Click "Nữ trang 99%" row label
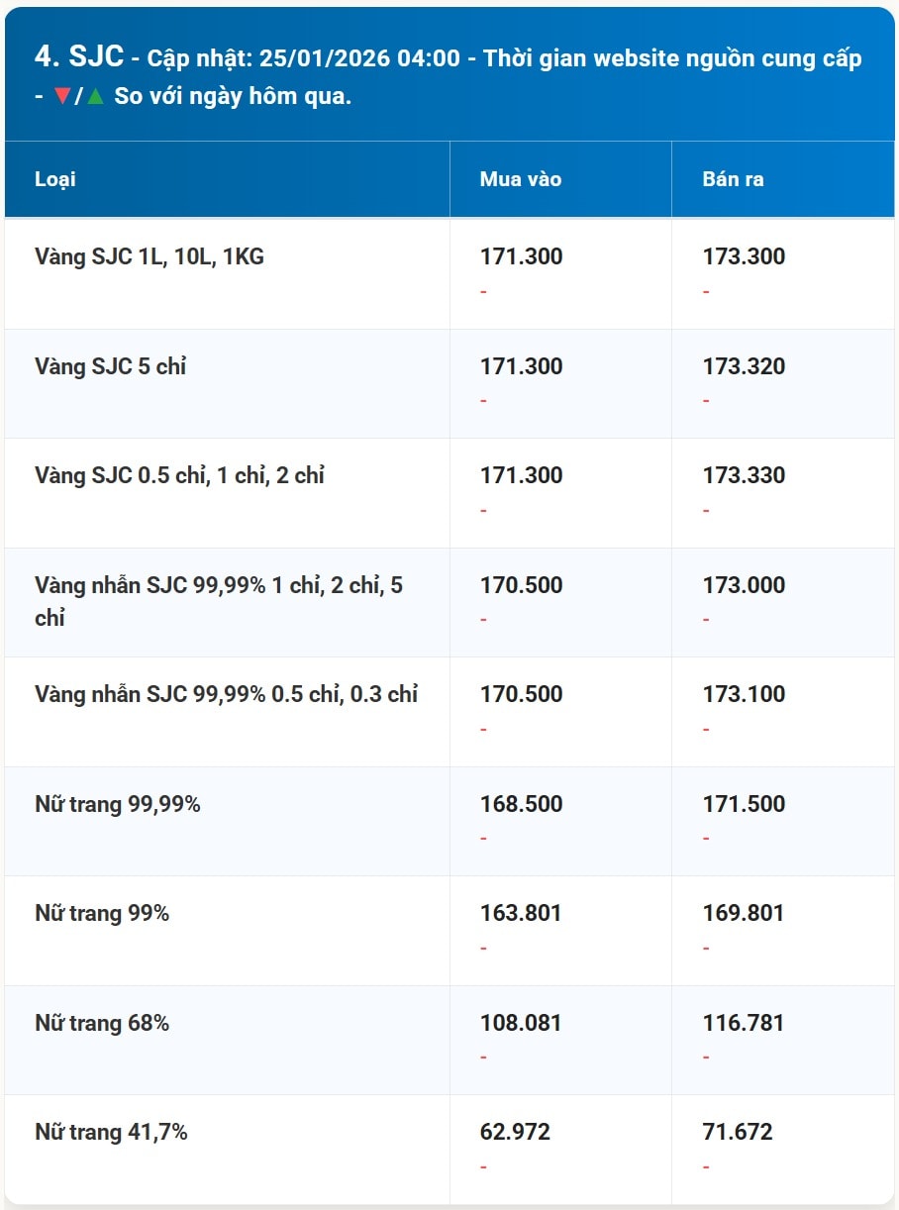Screen dimensions: 899x1210 click(x=102, y=913)
